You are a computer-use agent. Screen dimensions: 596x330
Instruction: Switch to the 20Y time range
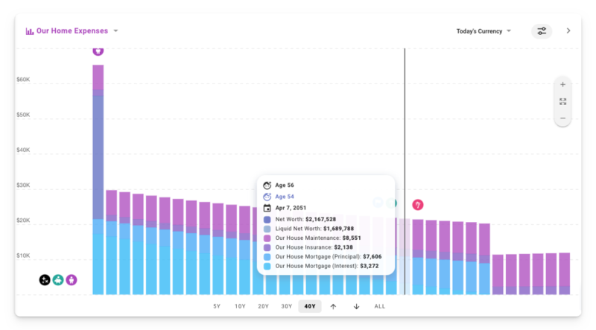click(263, 306)
